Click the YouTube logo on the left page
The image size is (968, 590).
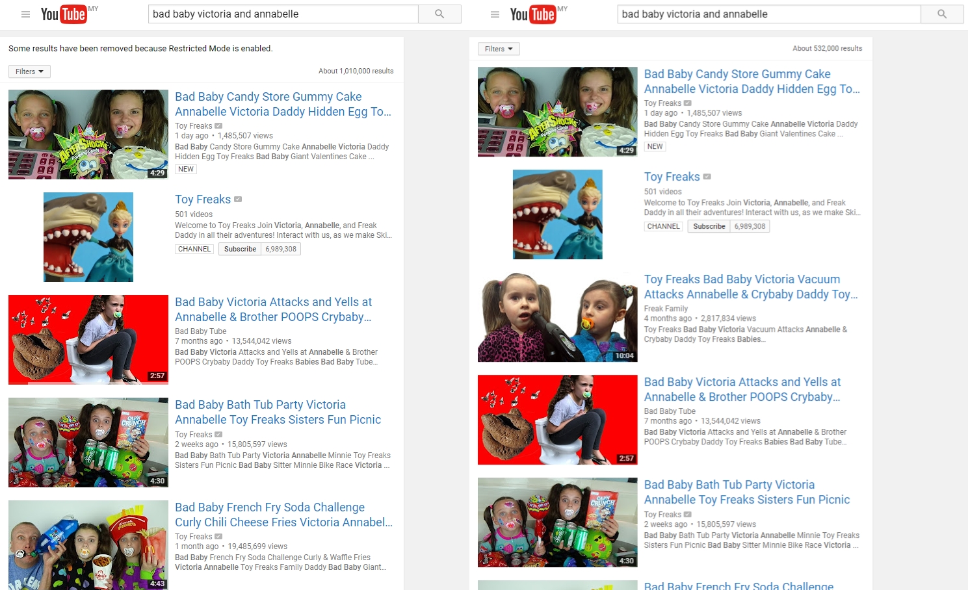pyautogui.click(x=64, y=14)
